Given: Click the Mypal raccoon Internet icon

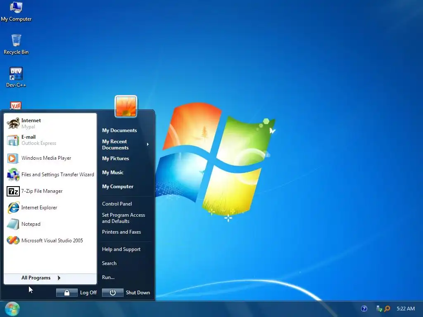Looking at the screenshot, I should pyautogui.click(x=13, y=123).
